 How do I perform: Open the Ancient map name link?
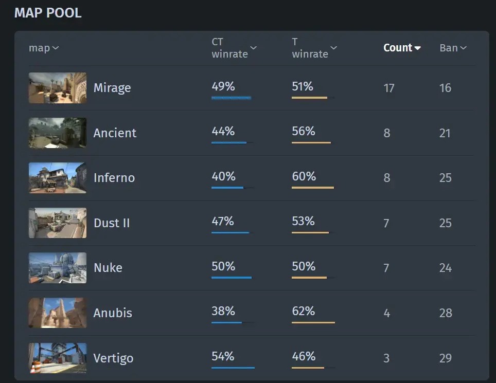115,133
